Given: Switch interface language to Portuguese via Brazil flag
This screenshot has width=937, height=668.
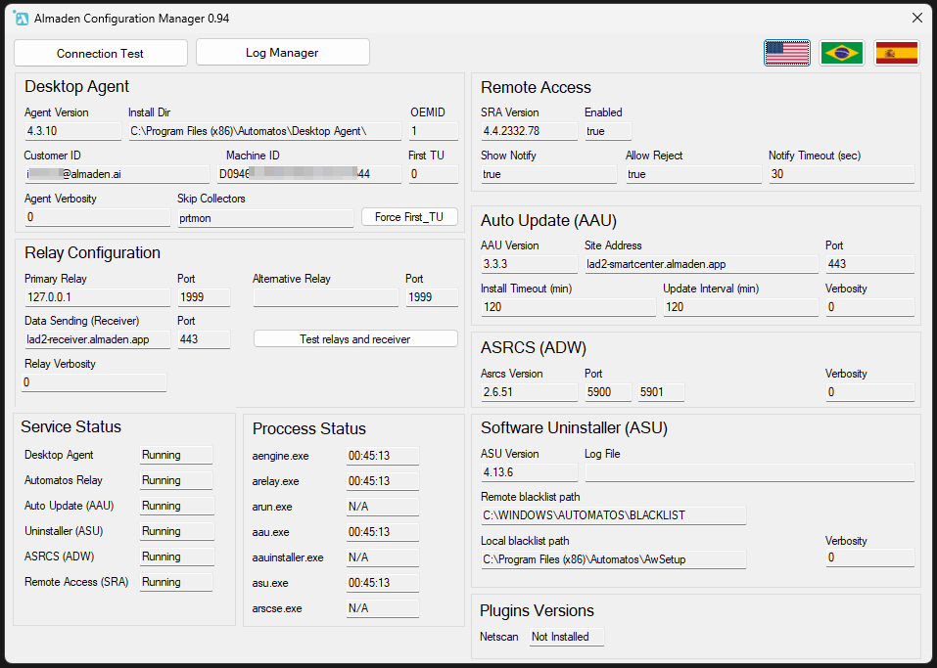Looking at the screenshot, I should click(842, 53).
